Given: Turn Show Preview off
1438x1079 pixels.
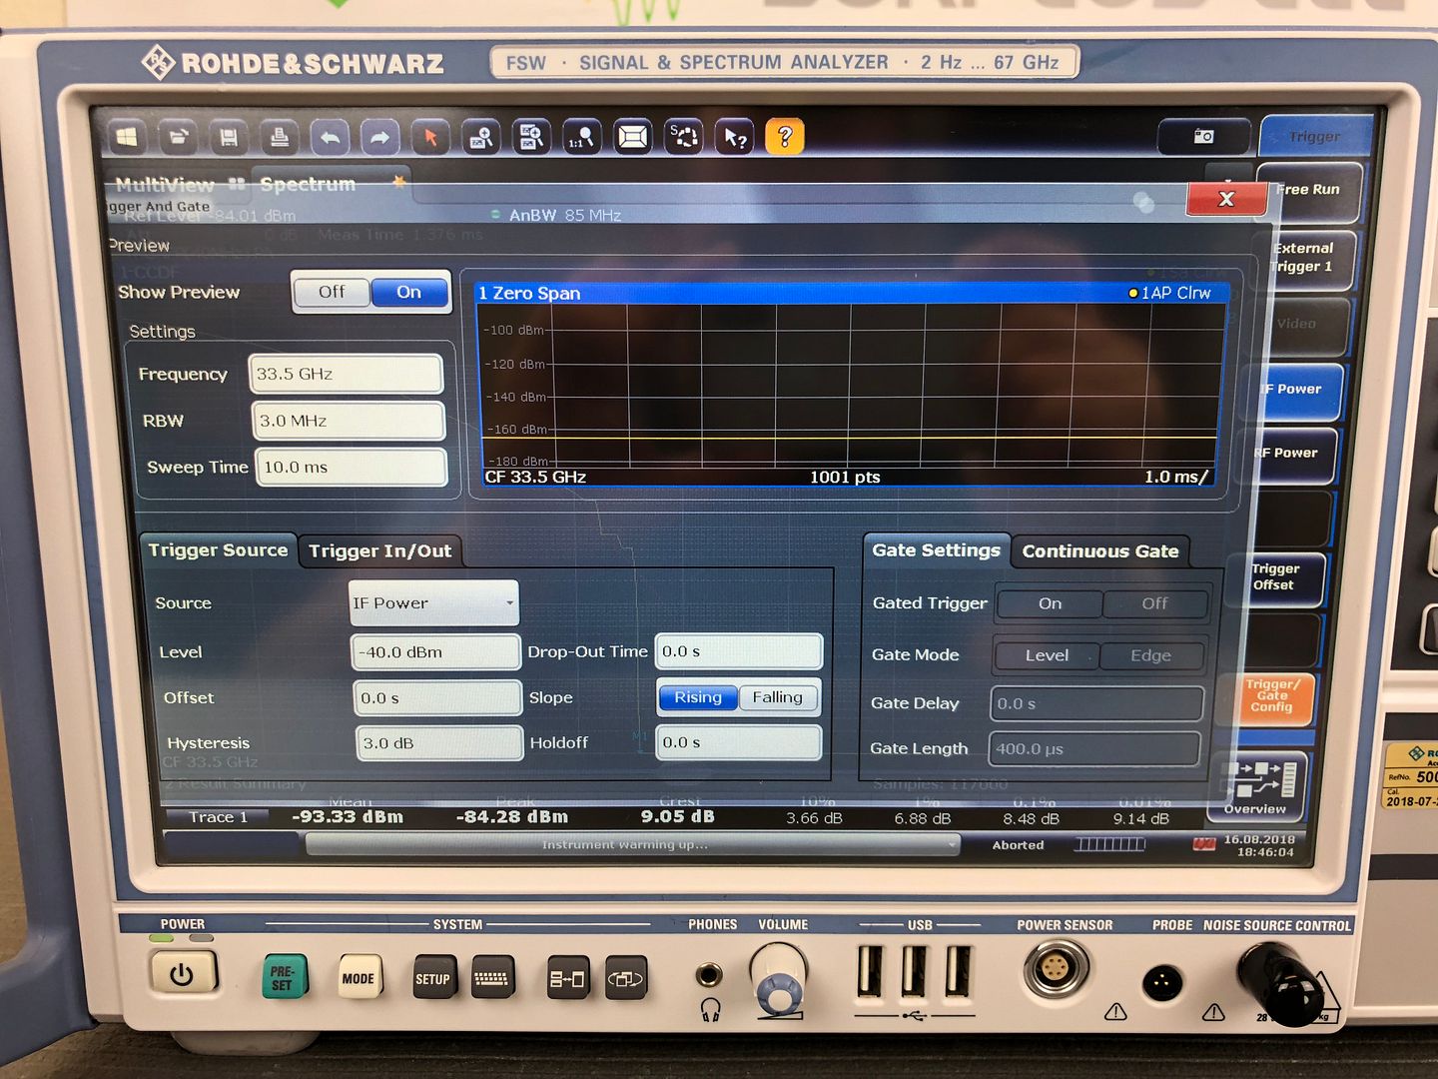Looking at the screenshot, I should [332, 292].
